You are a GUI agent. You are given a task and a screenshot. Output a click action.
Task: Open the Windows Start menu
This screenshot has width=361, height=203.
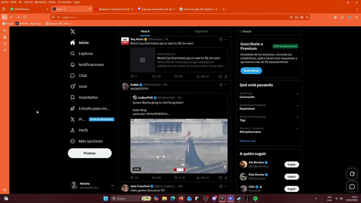(x=106, y=198)
